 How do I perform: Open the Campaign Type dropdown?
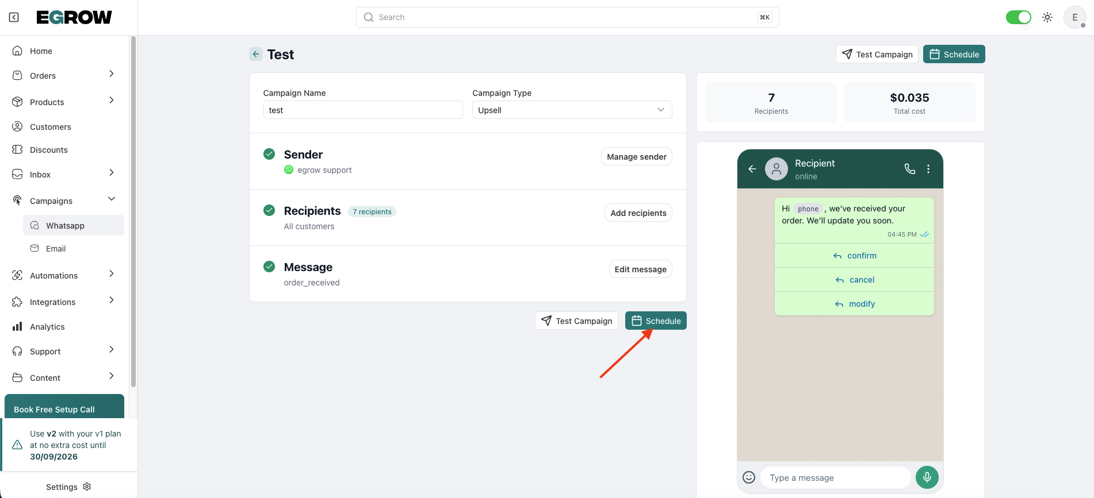pos(572,110)
